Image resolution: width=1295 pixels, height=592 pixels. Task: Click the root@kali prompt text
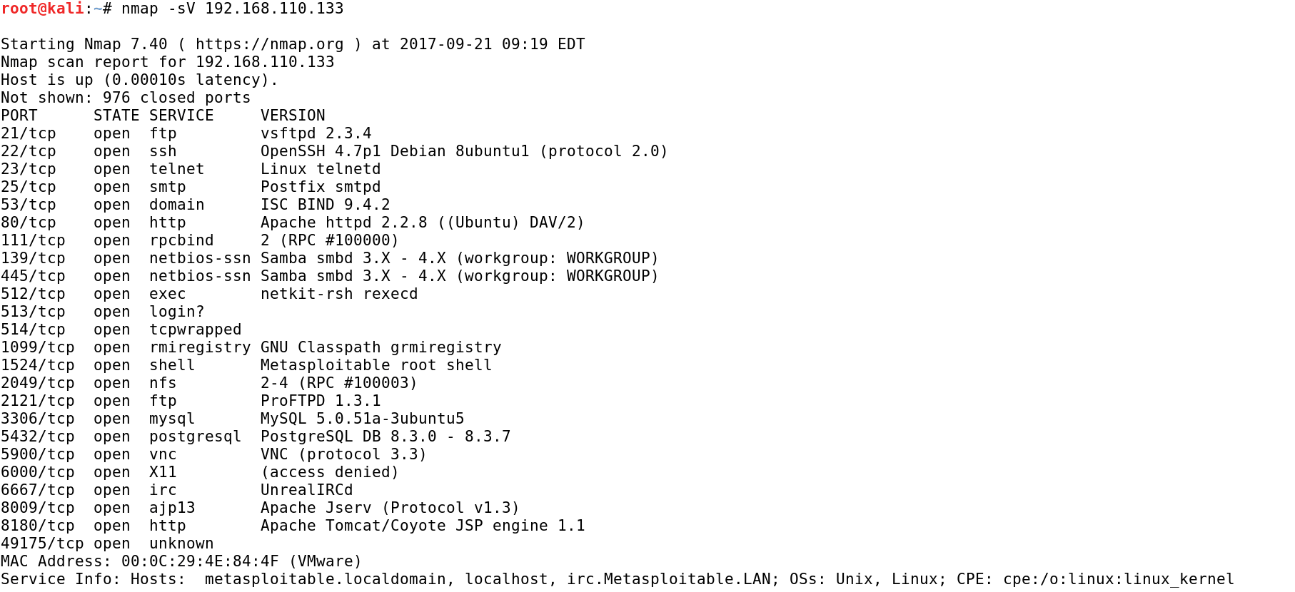43,9
